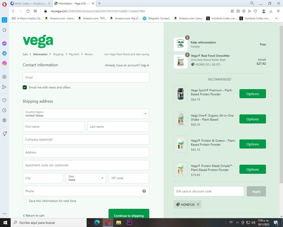Click the Apply discount button
This screenshot has width=283, height=227.
[256, 192]
